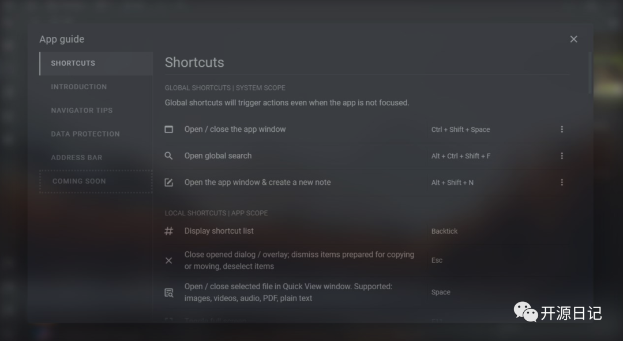Click the Display shortcut list row label
This screenshot has width=623, height=341.
219,231
